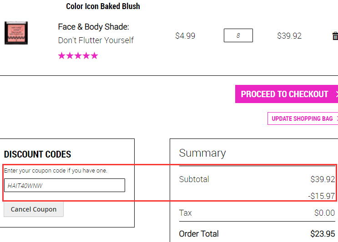Screen dimensions: 338x242
Task: Click the third pink rating star
Action: pos(78,56)
